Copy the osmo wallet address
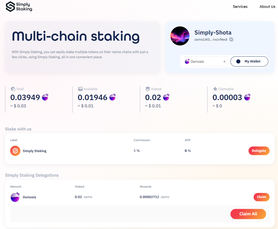 click(231, 40)
